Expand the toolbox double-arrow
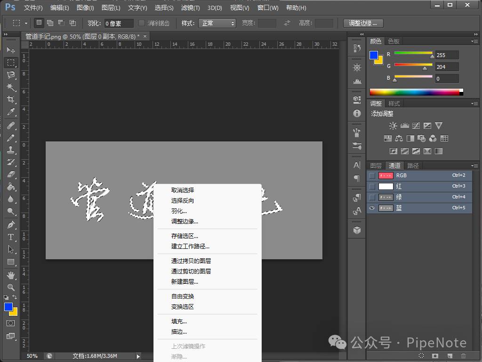Image resolution: width=482 pixels, height=362 pixels. [x=6, y=34]
